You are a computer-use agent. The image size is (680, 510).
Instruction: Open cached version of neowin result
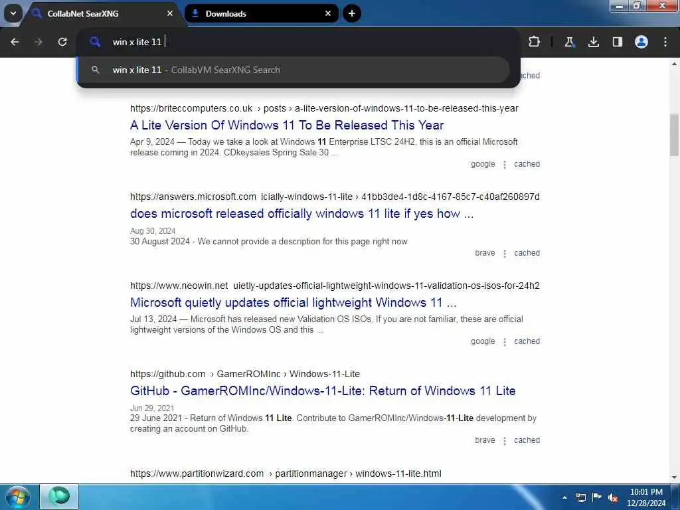(527, 341)
